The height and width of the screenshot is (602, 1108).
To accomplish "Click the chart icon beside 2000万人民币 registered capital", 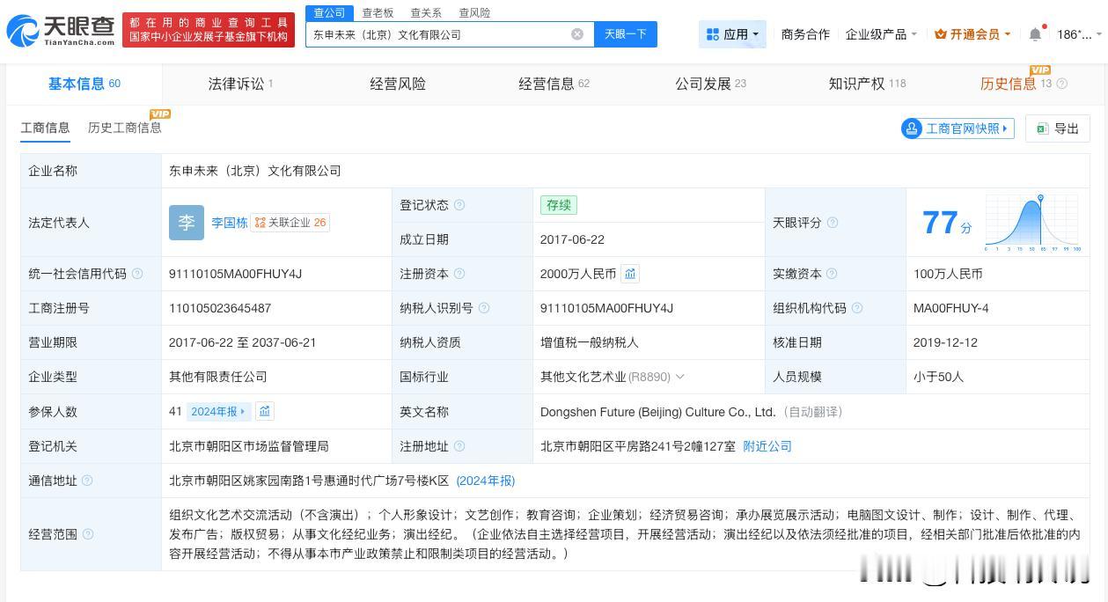I will 630,274.
